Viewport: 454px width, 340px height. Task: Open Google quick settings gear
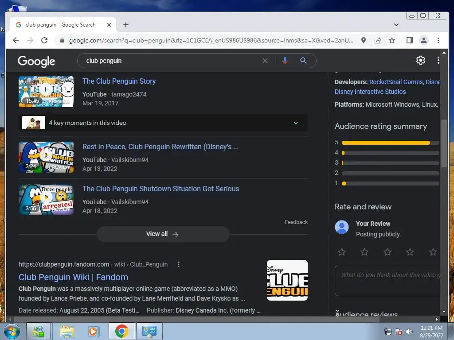(421, 60)
